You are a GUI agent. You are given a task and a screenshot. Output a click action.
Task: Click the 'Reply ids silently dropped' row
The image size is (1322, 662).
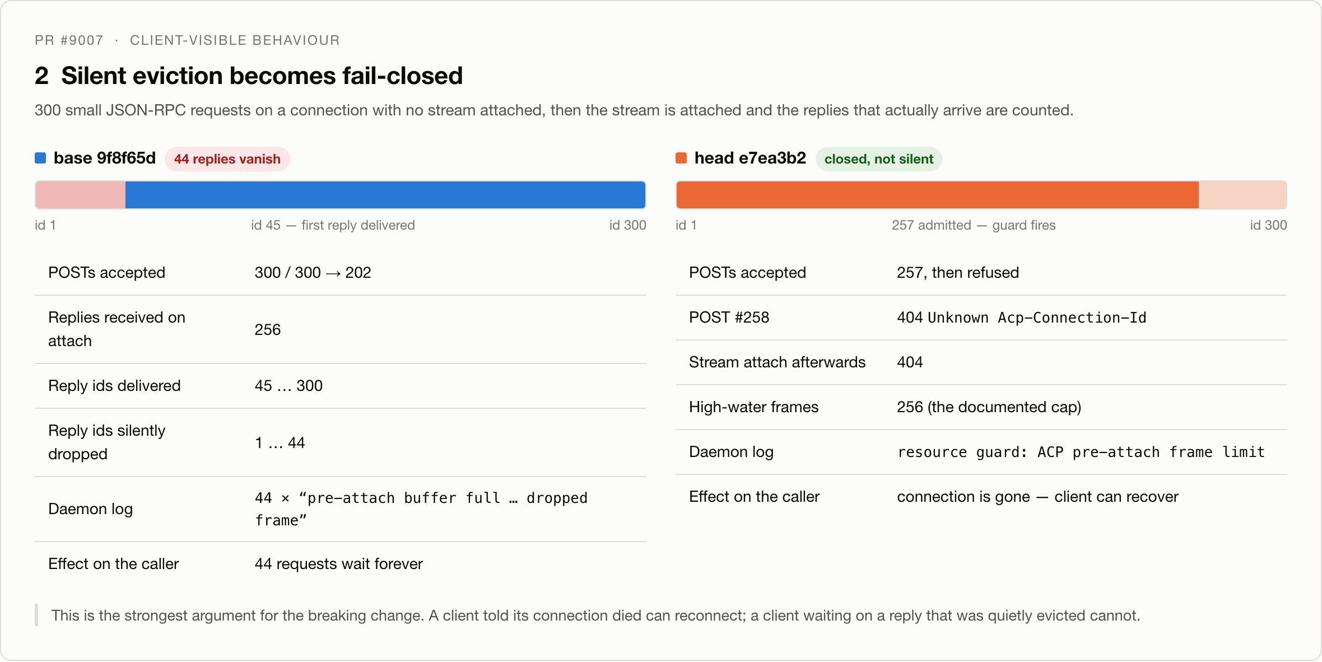[341, 442]
